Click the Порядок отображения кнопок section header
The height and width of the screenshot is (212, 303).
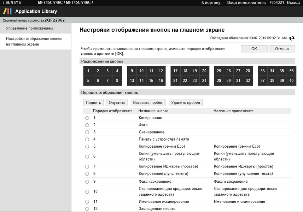[x=187, y=93]
